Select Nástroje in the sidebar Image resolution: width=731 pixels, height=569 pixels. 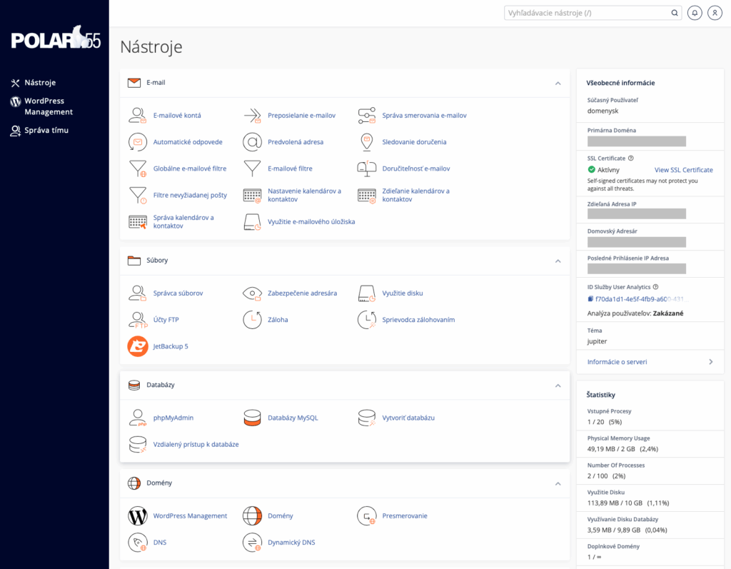click(40, 83)
